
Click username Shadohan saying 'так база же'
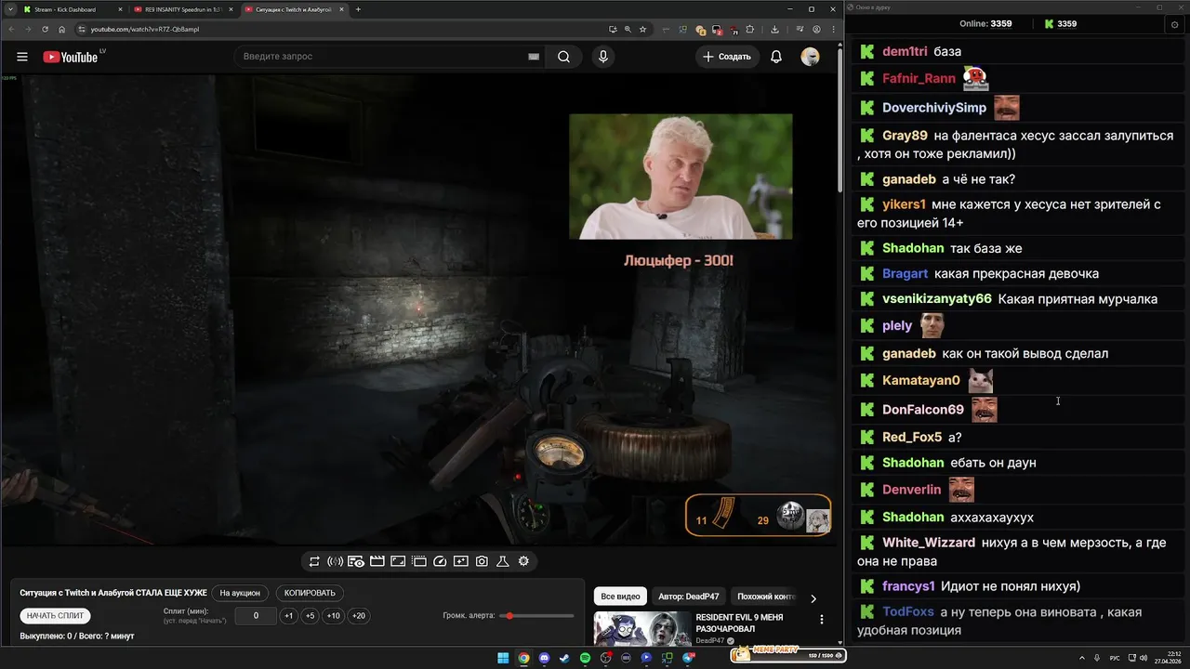[913, 248]
